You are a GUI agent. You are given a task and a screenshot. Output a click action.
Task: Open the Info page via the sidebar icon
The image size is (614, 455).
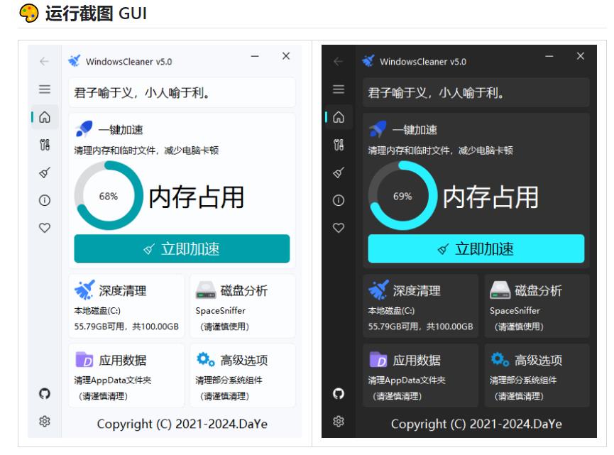pos(44,200)
